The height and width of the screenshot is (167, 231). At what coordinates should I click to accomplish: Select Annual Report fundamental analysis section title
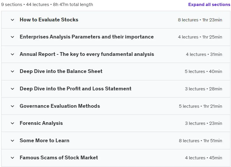click(87, 54)
